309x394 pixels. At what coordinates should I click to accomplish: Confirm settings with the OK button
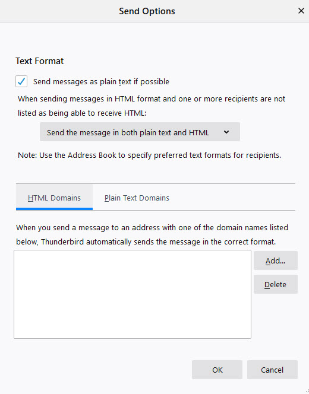click(x=217, y=370)
